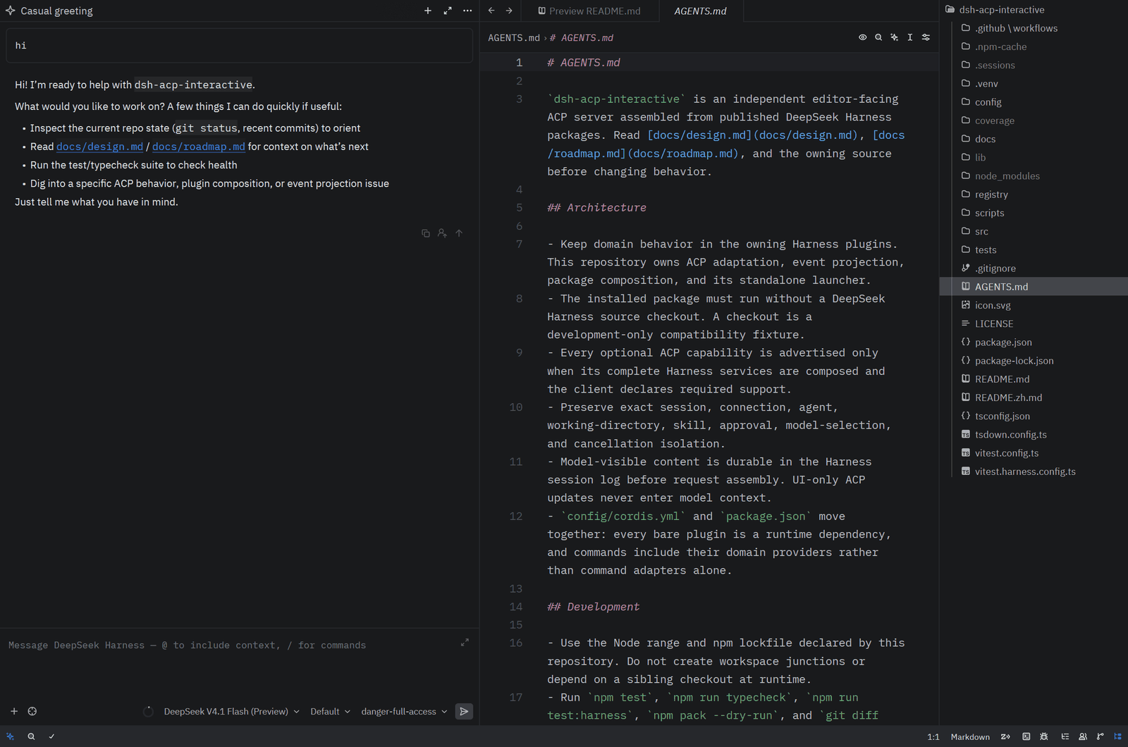This screenshot has width=1128, height=747.
Task: Toggle git panel branch icon
Action: pyautogui.click(x=1101, y=736)
